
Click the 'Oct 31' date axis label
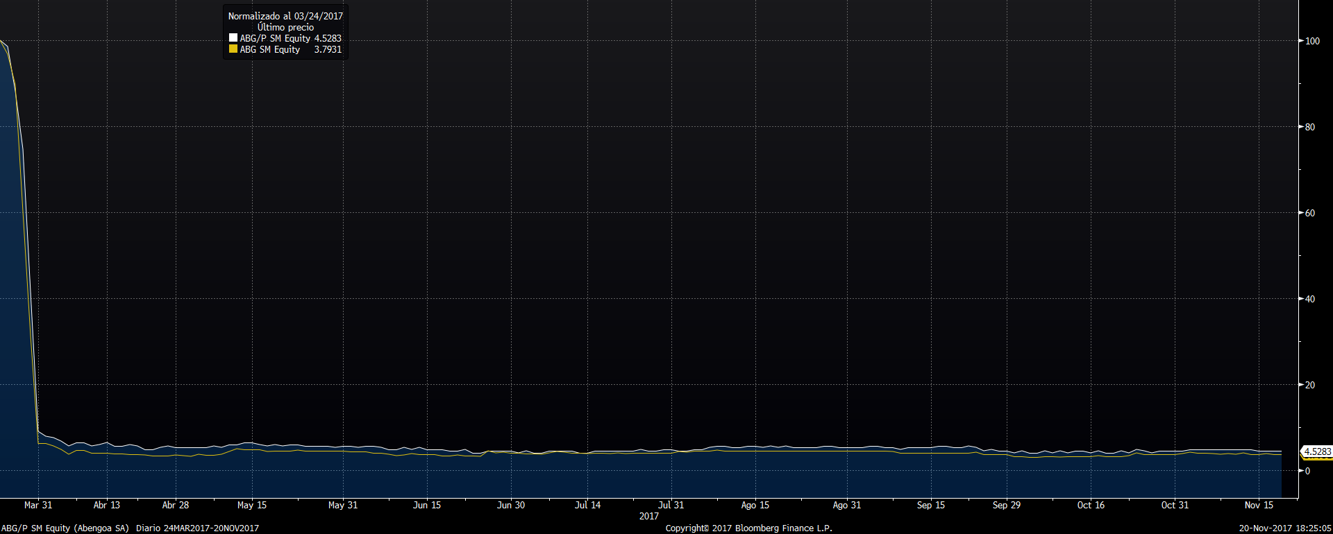(1175, 505)
